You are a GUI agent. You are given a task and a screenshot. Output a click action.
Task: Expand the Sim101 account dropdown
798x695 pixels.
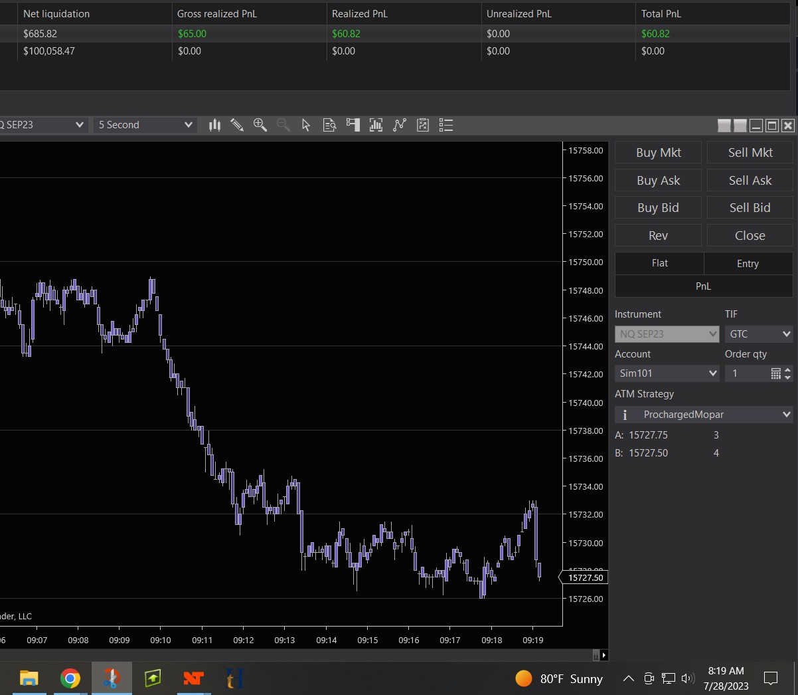(x=667, y=373)
